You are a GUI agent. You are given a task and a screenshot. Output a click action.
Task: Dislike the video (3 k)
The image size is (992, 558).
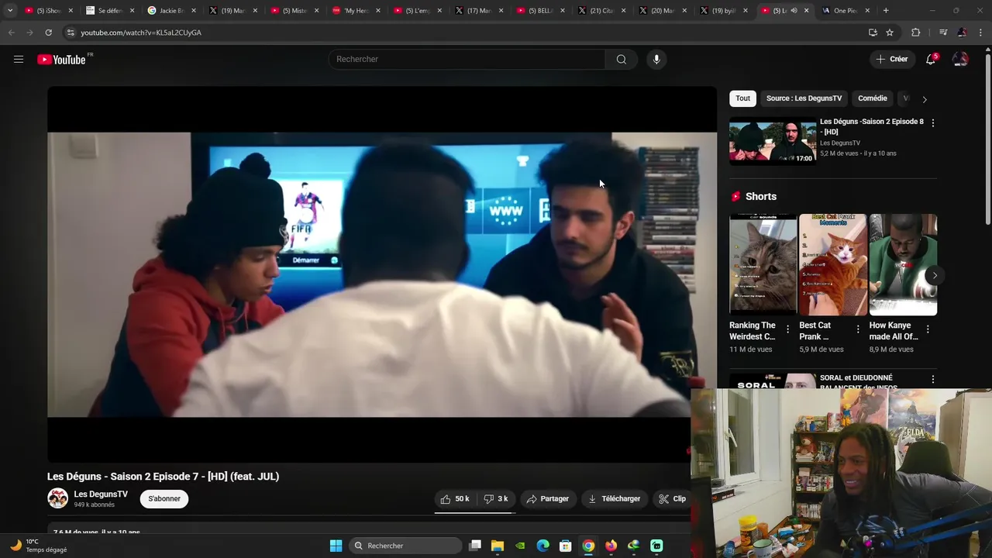(x=496, y=499)
